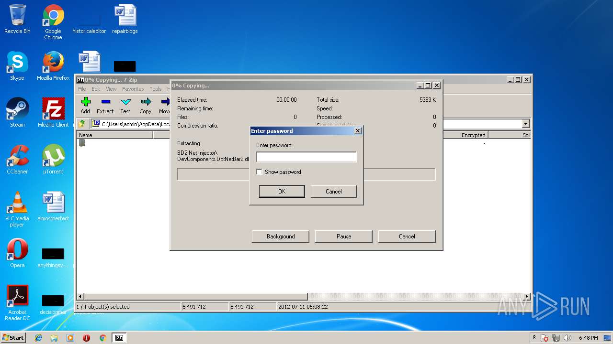
Task: Click the up-folder icon beside the address bar
Action: (82, 124)
